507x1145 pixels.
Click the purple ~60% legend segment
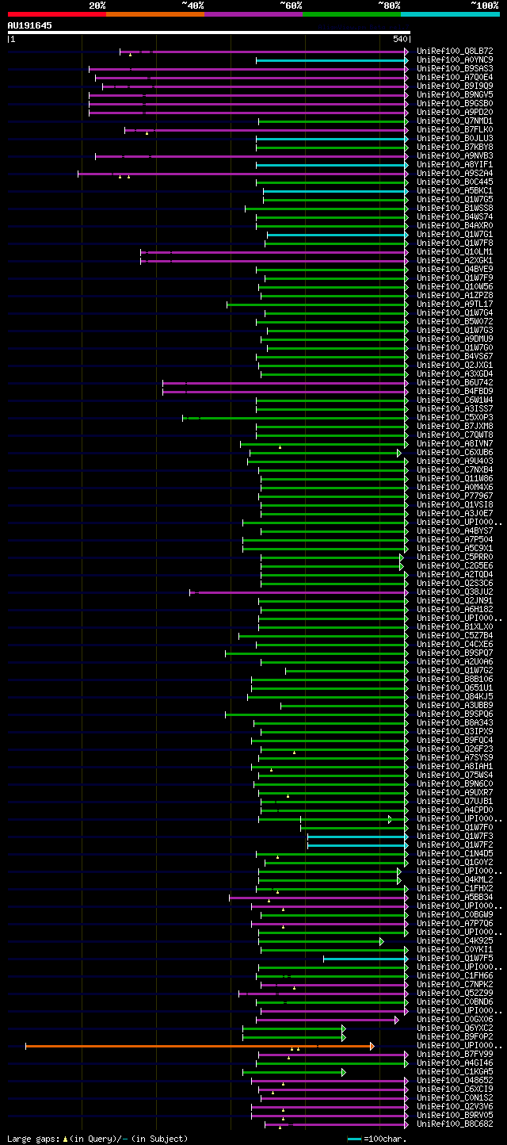pyautogui.click(x=253, y=13)
